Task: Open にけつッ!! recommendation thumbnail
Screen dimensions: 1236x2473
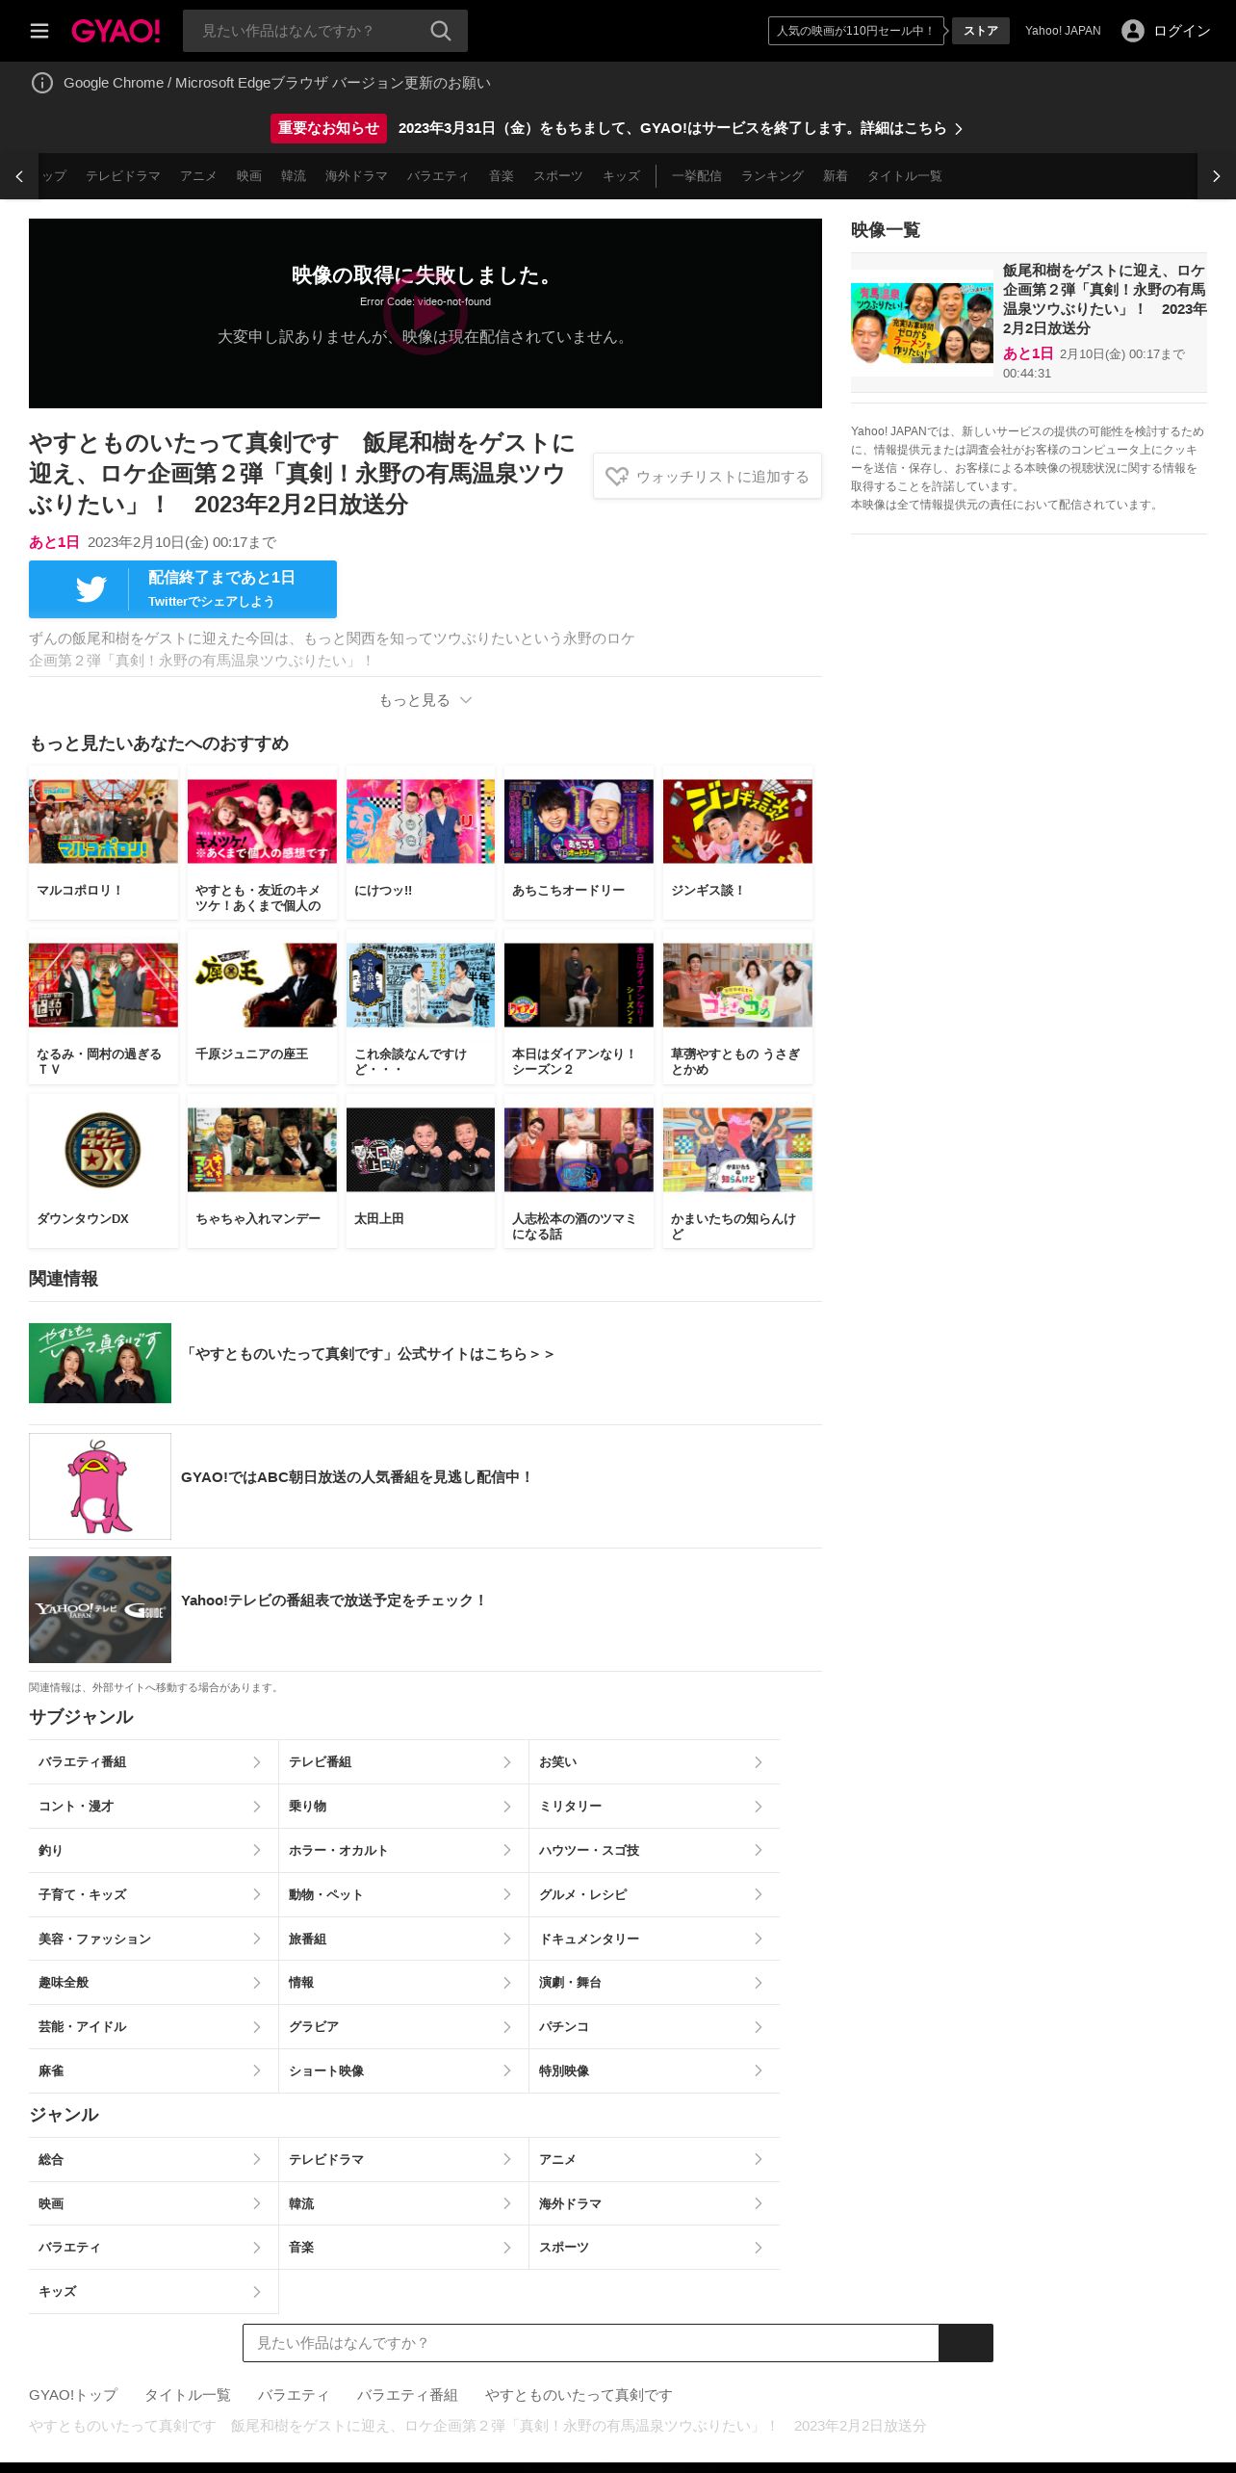Action: pos(421,821)
